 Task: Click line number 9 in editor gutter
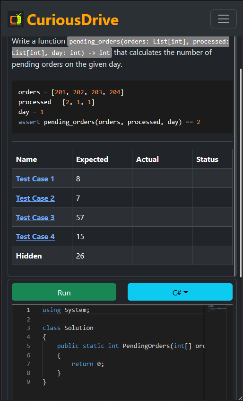(x=28, y=382)
